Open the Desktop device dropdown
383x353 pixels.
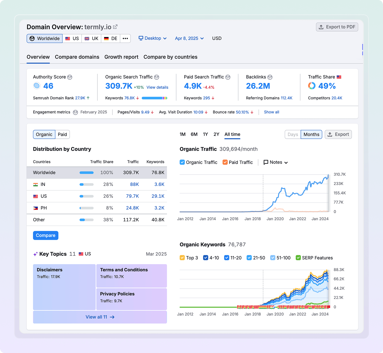[x=153, y=38]
